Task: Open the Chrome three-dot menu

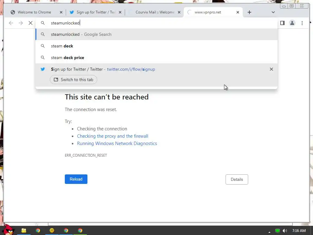Action: coord(302,23)
